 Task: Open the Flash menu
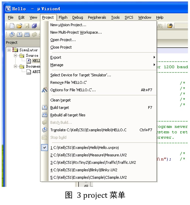[63, 17]
